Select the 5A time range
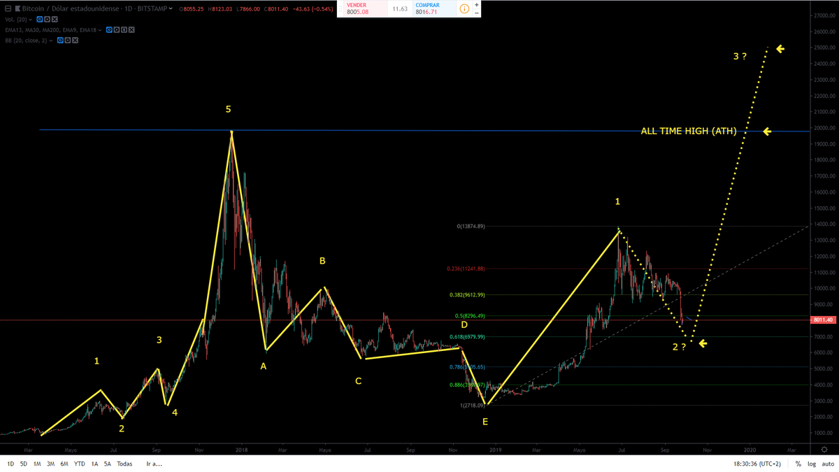Viewport: 839px width, 472px height. click(108, 464)
